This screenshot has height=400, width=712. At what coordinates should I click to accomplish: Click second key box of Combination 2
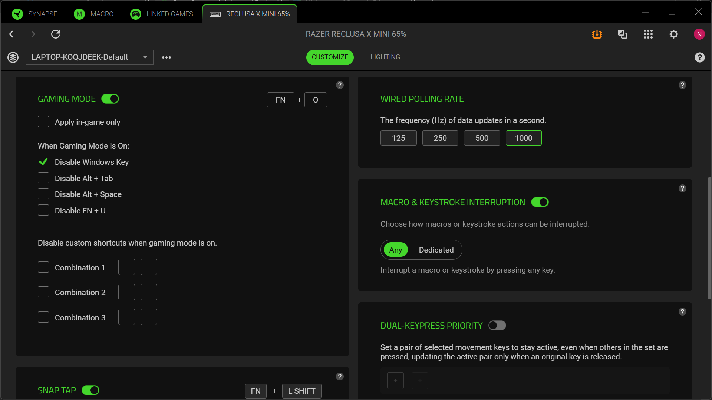point(149,292)
